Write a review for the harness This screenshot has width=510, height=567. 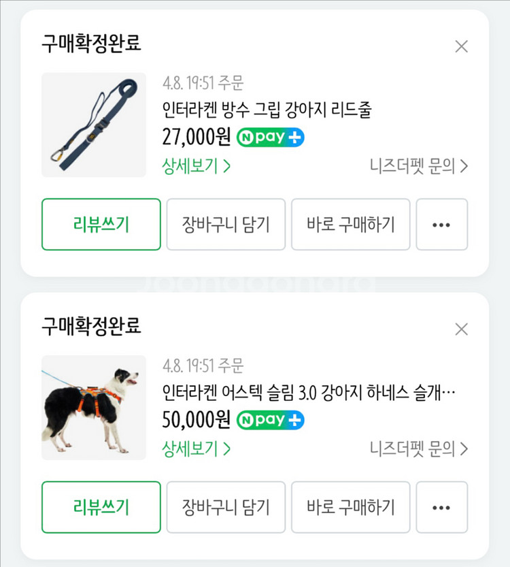click(x=101, y=507)
